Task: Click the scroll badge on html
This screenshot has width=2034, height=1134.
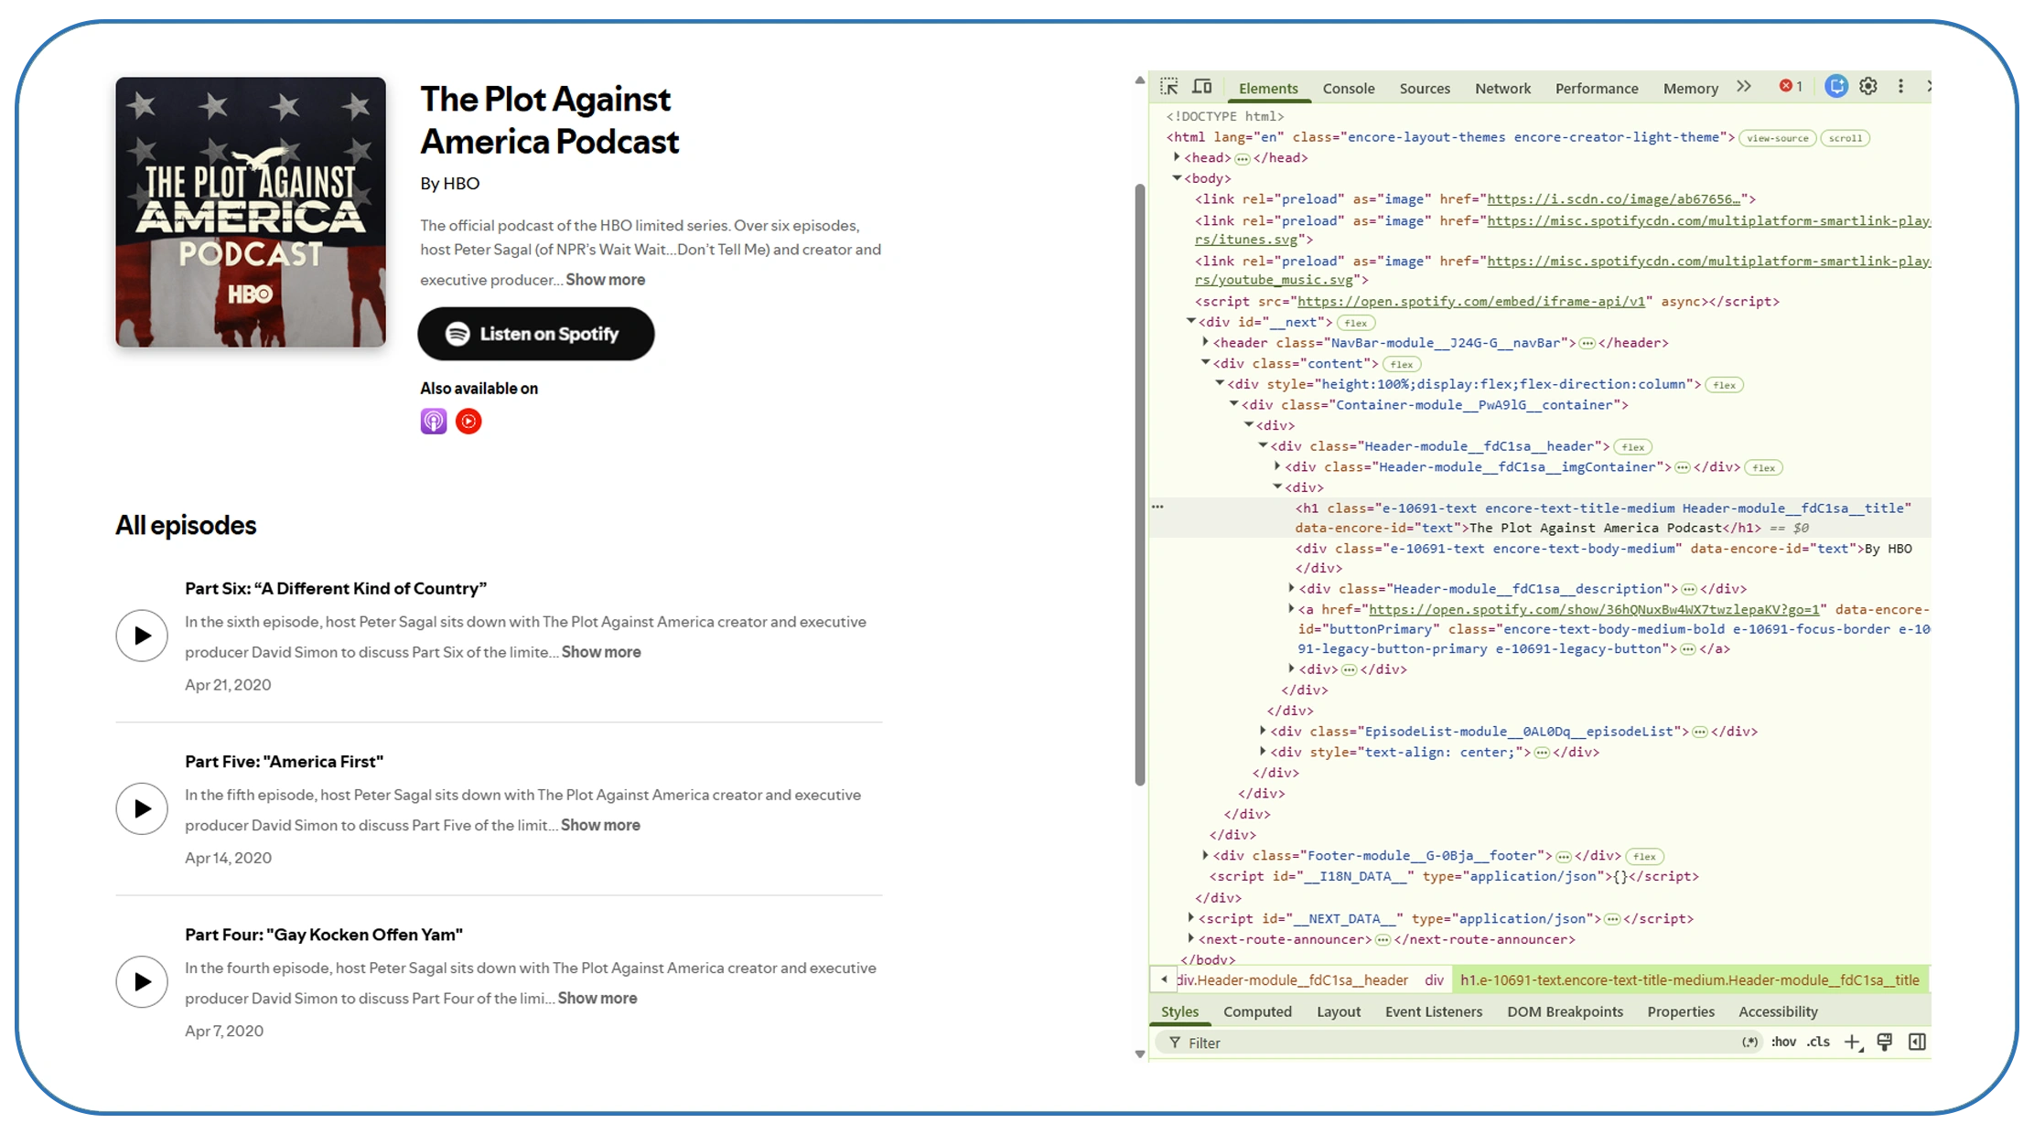Action: pyautogui.click(x=1845, y=138)
